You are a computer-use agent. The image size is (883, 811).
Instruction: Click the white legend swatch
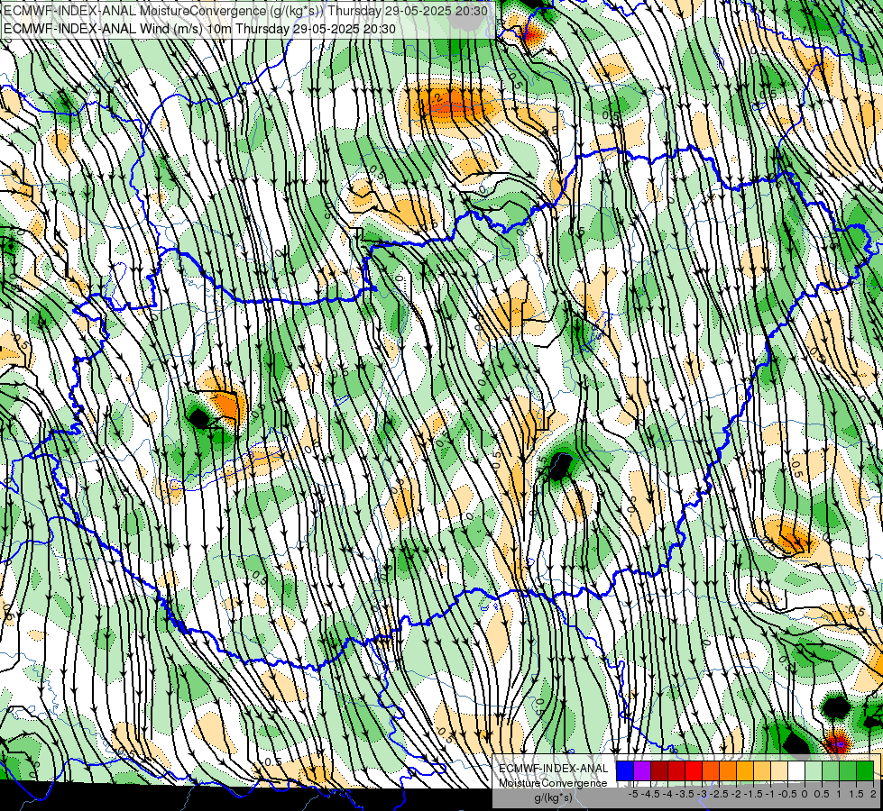pos(796,771)
